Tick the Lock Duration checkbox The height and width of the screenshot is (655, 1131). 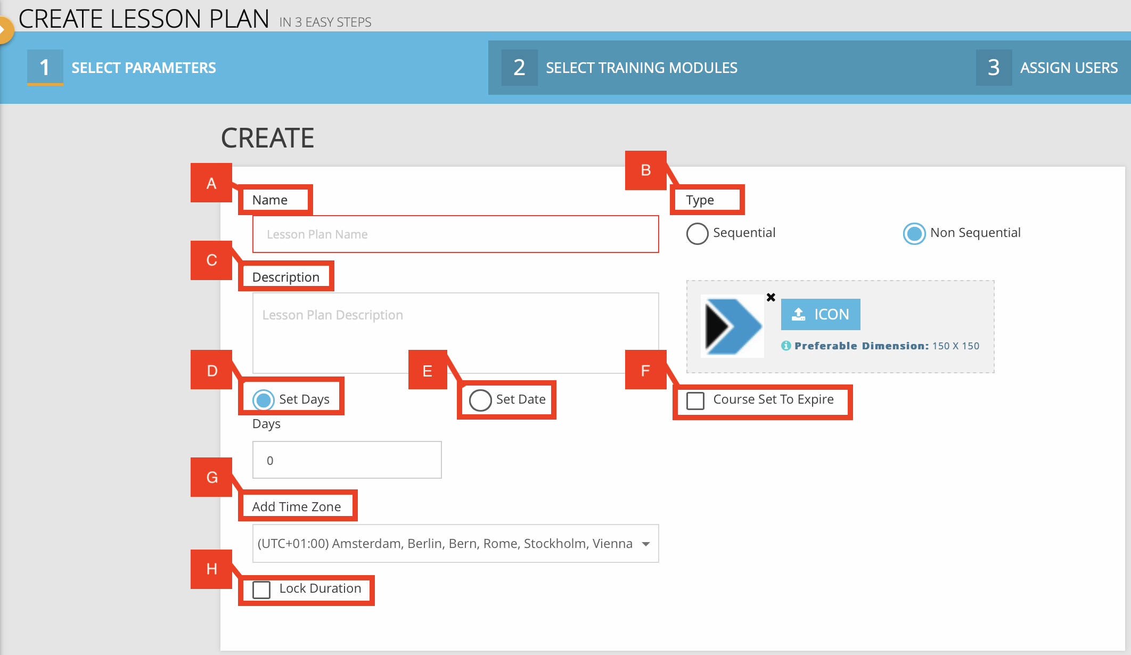[261, 589]
